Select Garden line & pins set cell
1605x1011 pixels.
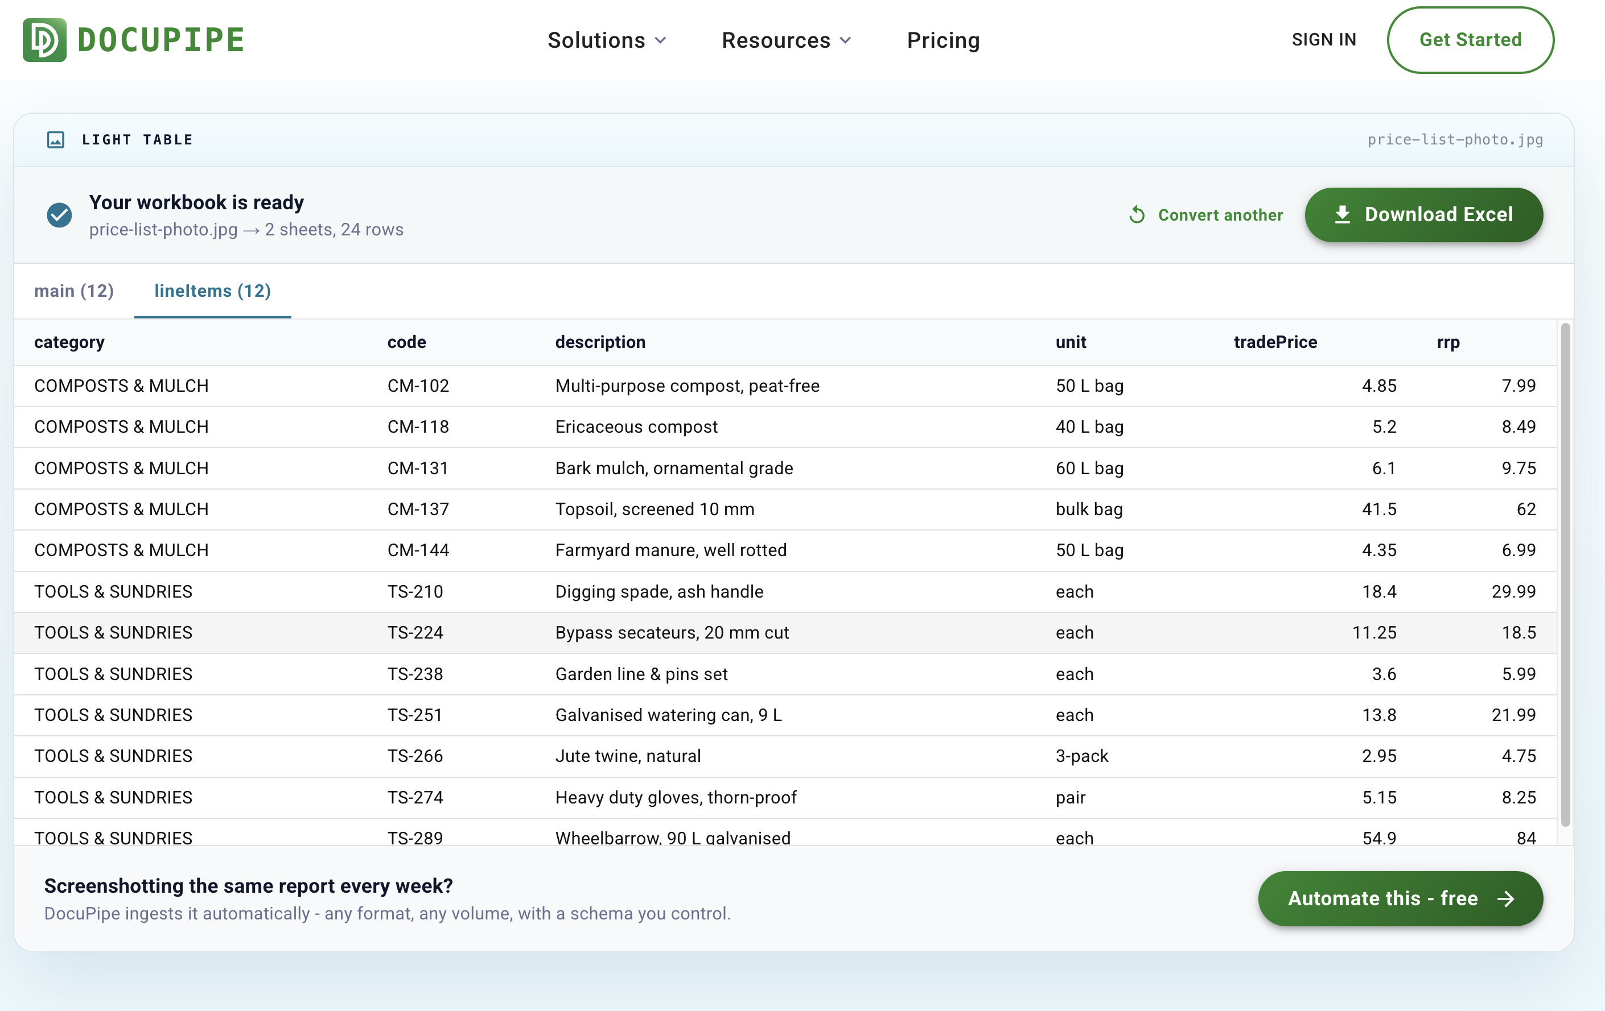tap(641, 674)
